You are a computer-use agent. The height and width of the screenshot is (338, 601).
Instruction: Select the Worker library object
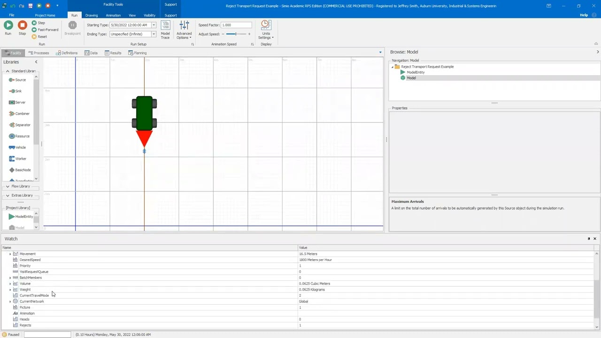coord(17,159)
